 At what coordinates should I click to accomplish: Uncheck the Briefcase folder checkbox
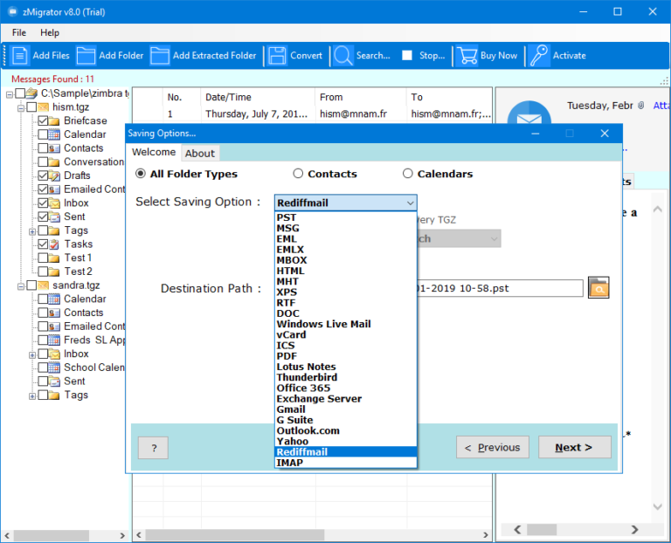click(43, 121)
